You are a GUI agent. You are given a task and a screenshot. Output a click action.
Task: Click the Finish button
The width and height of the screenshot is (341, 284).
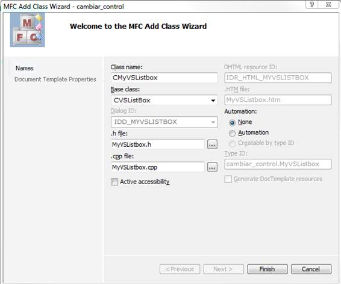(267, 269)
